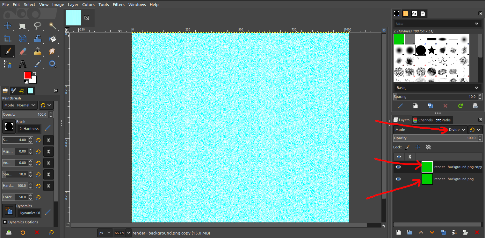485x238 pixels.
Task: Raise the selected layer
Action: click(421, 232)
